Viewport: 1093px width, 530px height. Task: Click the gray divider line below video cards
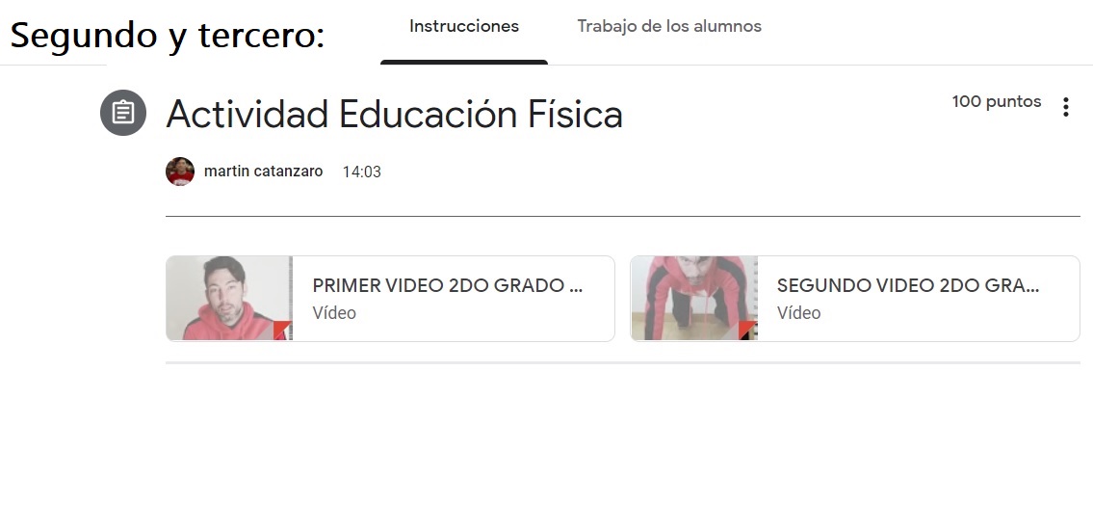622,362
